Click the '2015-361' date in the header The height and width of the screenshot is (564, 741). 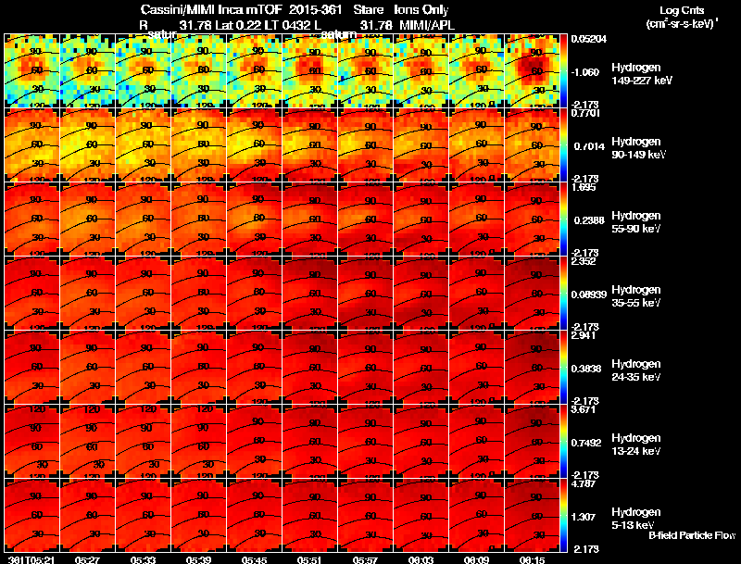pyautogui.click(x=316, y=10)
